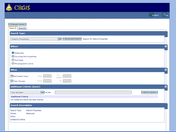Select the Drainage radio button
This screenshot has height=132, width=176.
click(x=13, y=60)
